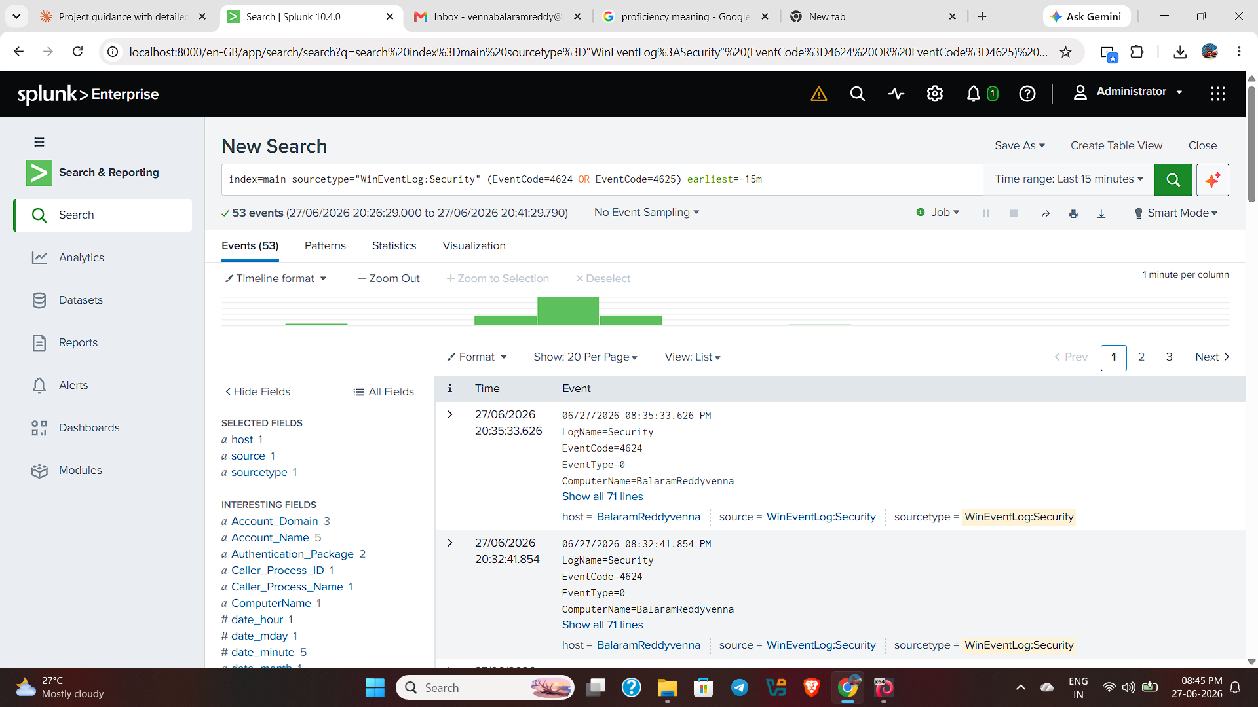
Task: Collapse sidebar with hamburger menu icon
Action: coord(39,142)
